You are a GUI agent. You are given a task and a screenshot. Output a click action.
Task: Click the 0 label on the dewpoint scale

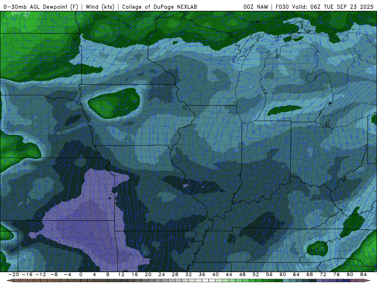pyautogui.click(x=81, y=275)
